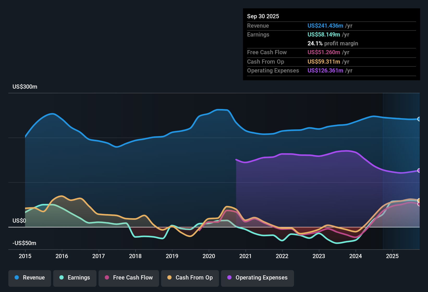Click the blue Revenue legend dot
This screenshot has height=292, width=428.
[17, 277]
